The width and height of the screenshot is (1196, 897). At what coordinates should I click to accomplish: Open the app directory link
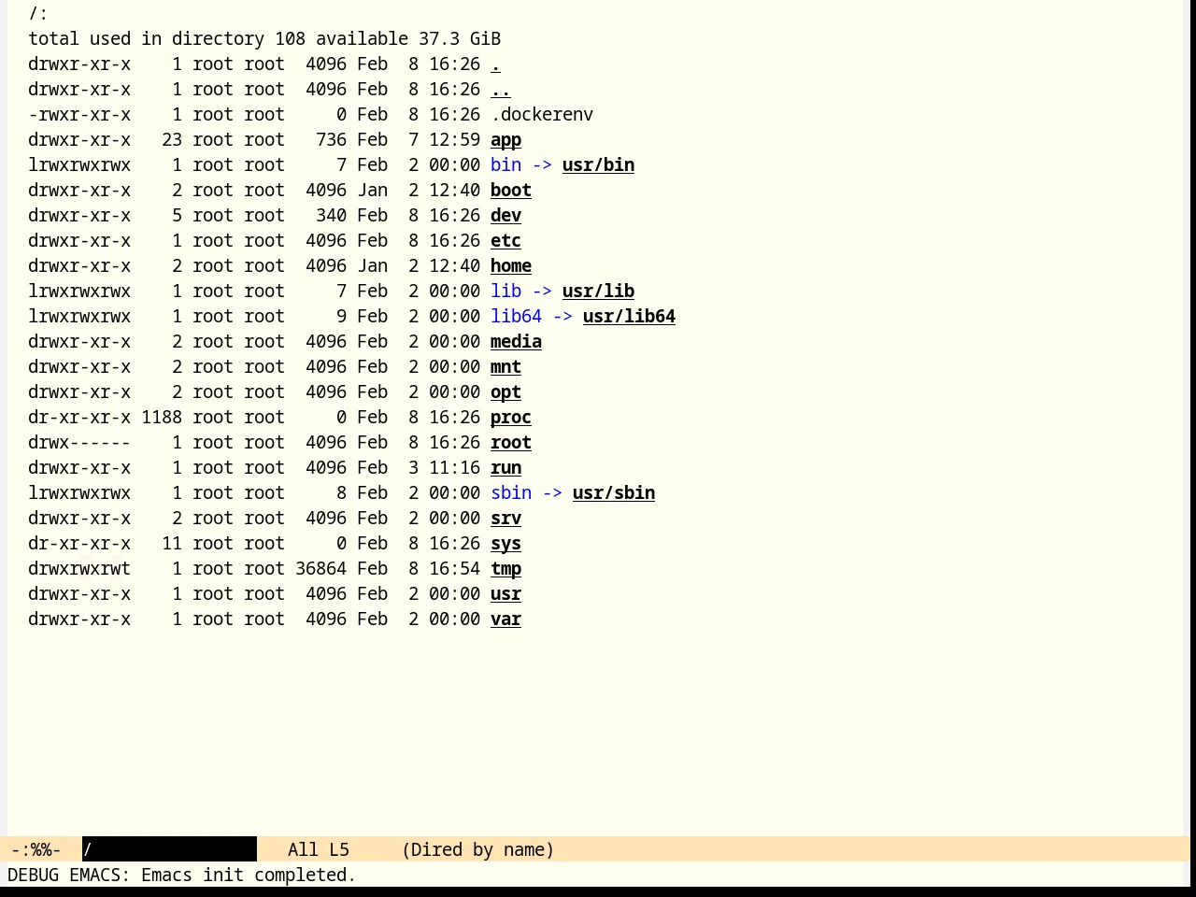pos(505,140)
